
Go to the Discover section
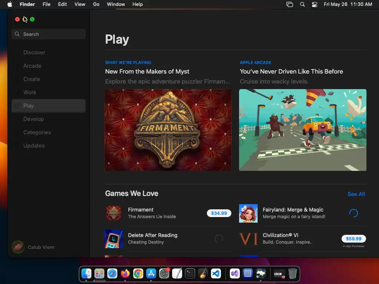point(48,53)
